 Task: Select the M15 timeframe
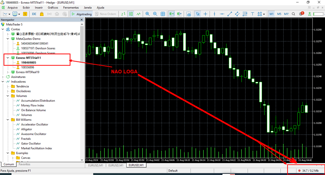[286, 14]
